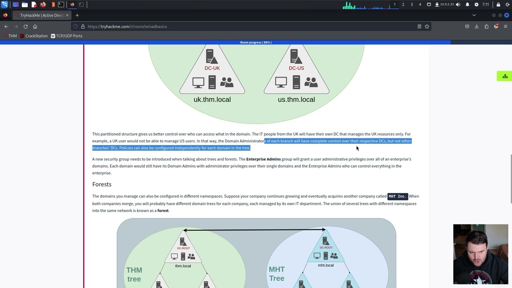The width and height of the screenshot is (512, 288).
Task: Click the uk.thm.local domain label
Action: pos(212,100)
